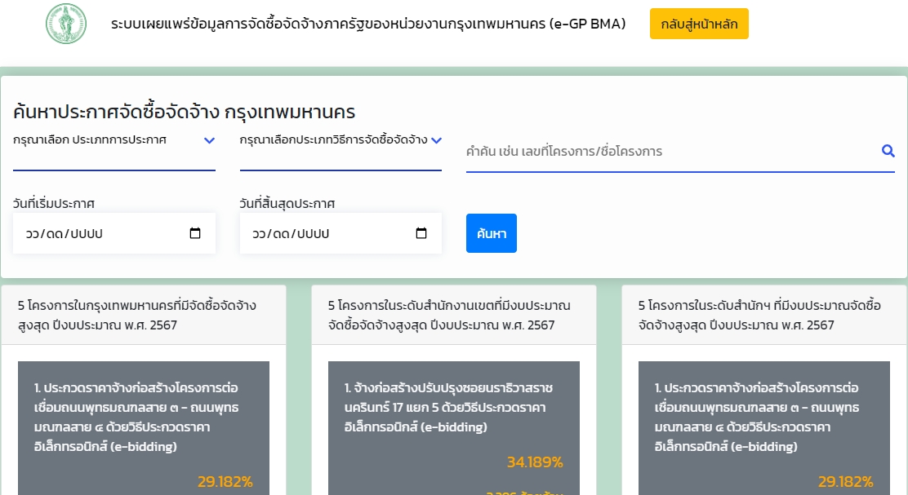Select header of top 5 สำนักงานเขต projects card
The image size is (908, 495).
(x=454, y=315)
